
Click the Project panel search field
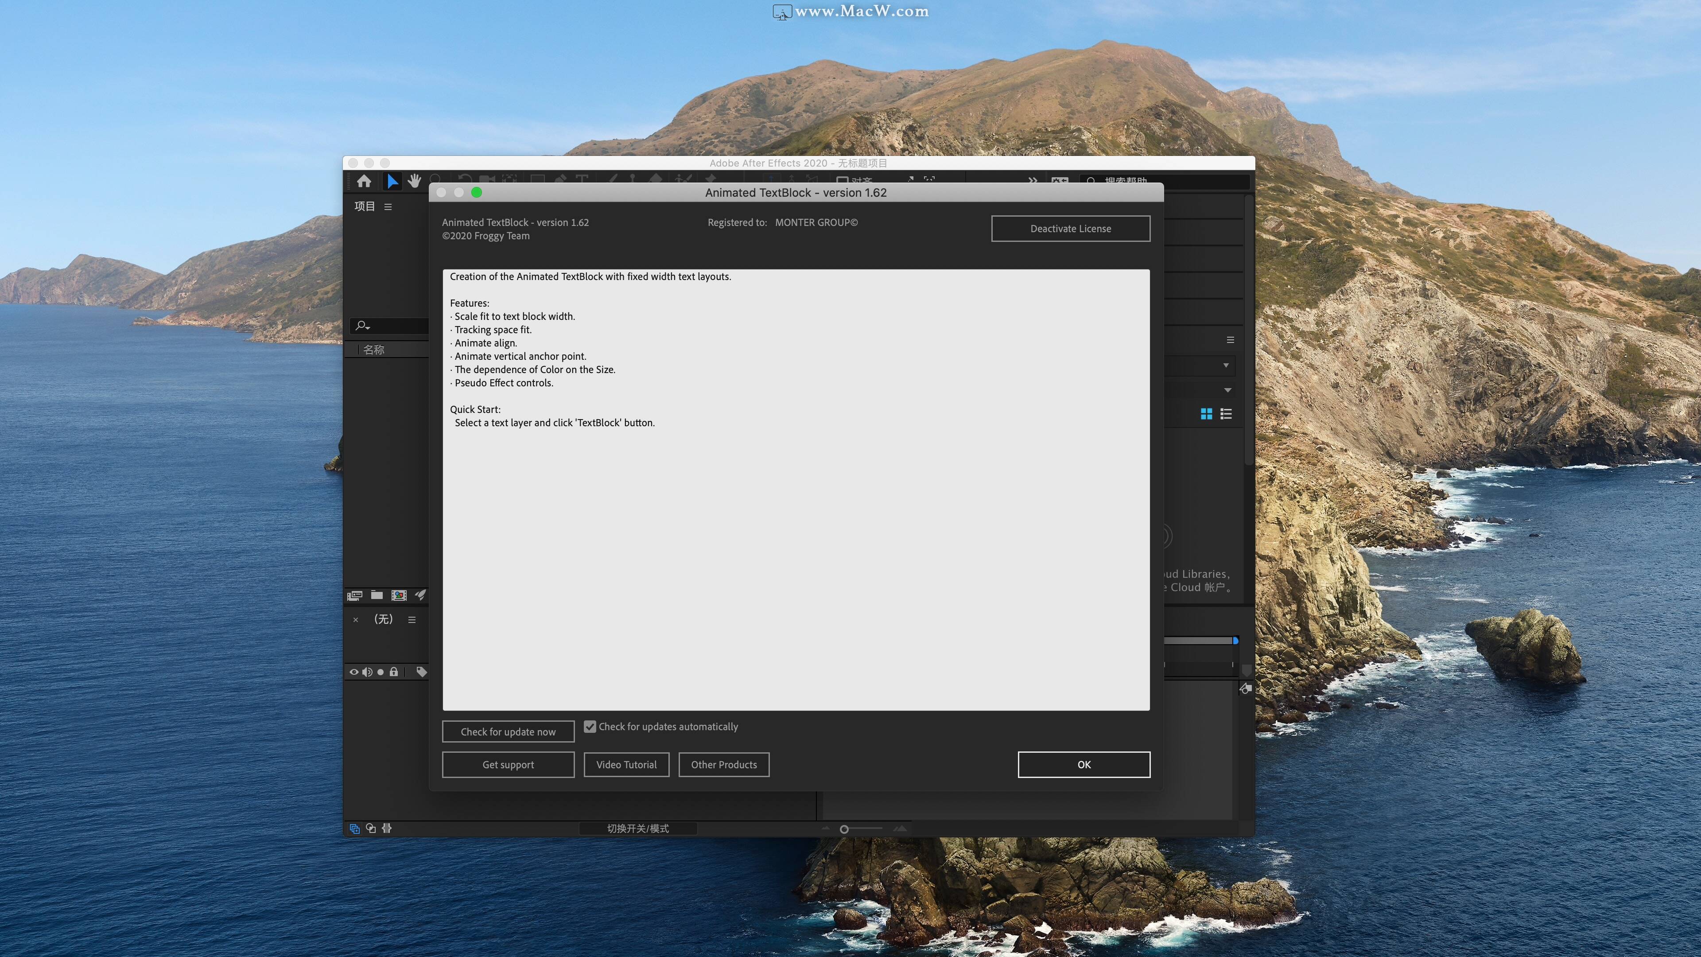pos(390,326)
